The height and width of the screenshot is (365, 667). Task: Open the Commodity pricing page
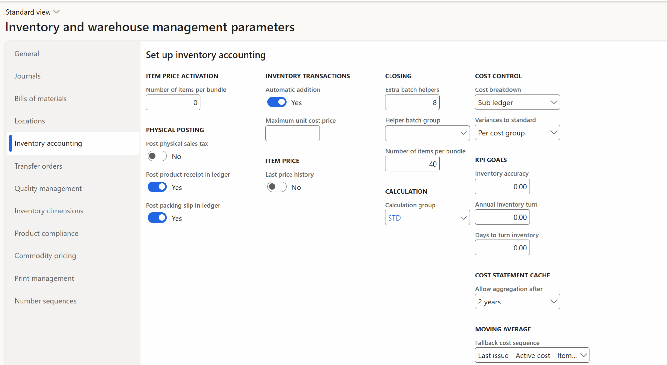pos(45,255)
